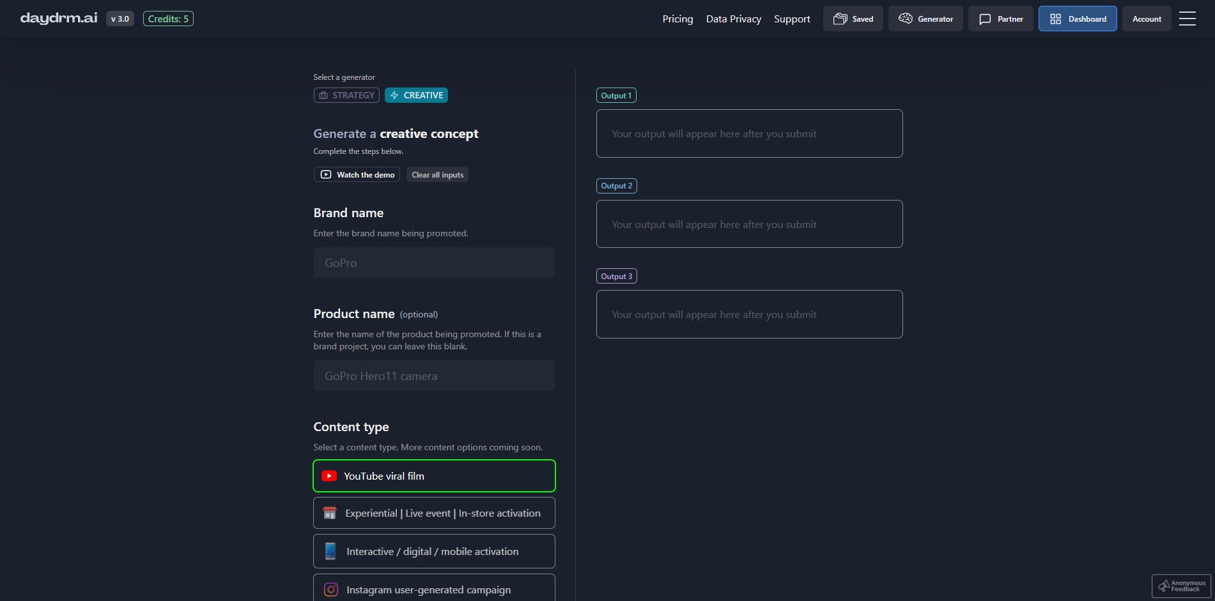Open the hamburger menu icon
The height and width of the screenshot is (601, 1215).
[1188, 19]
